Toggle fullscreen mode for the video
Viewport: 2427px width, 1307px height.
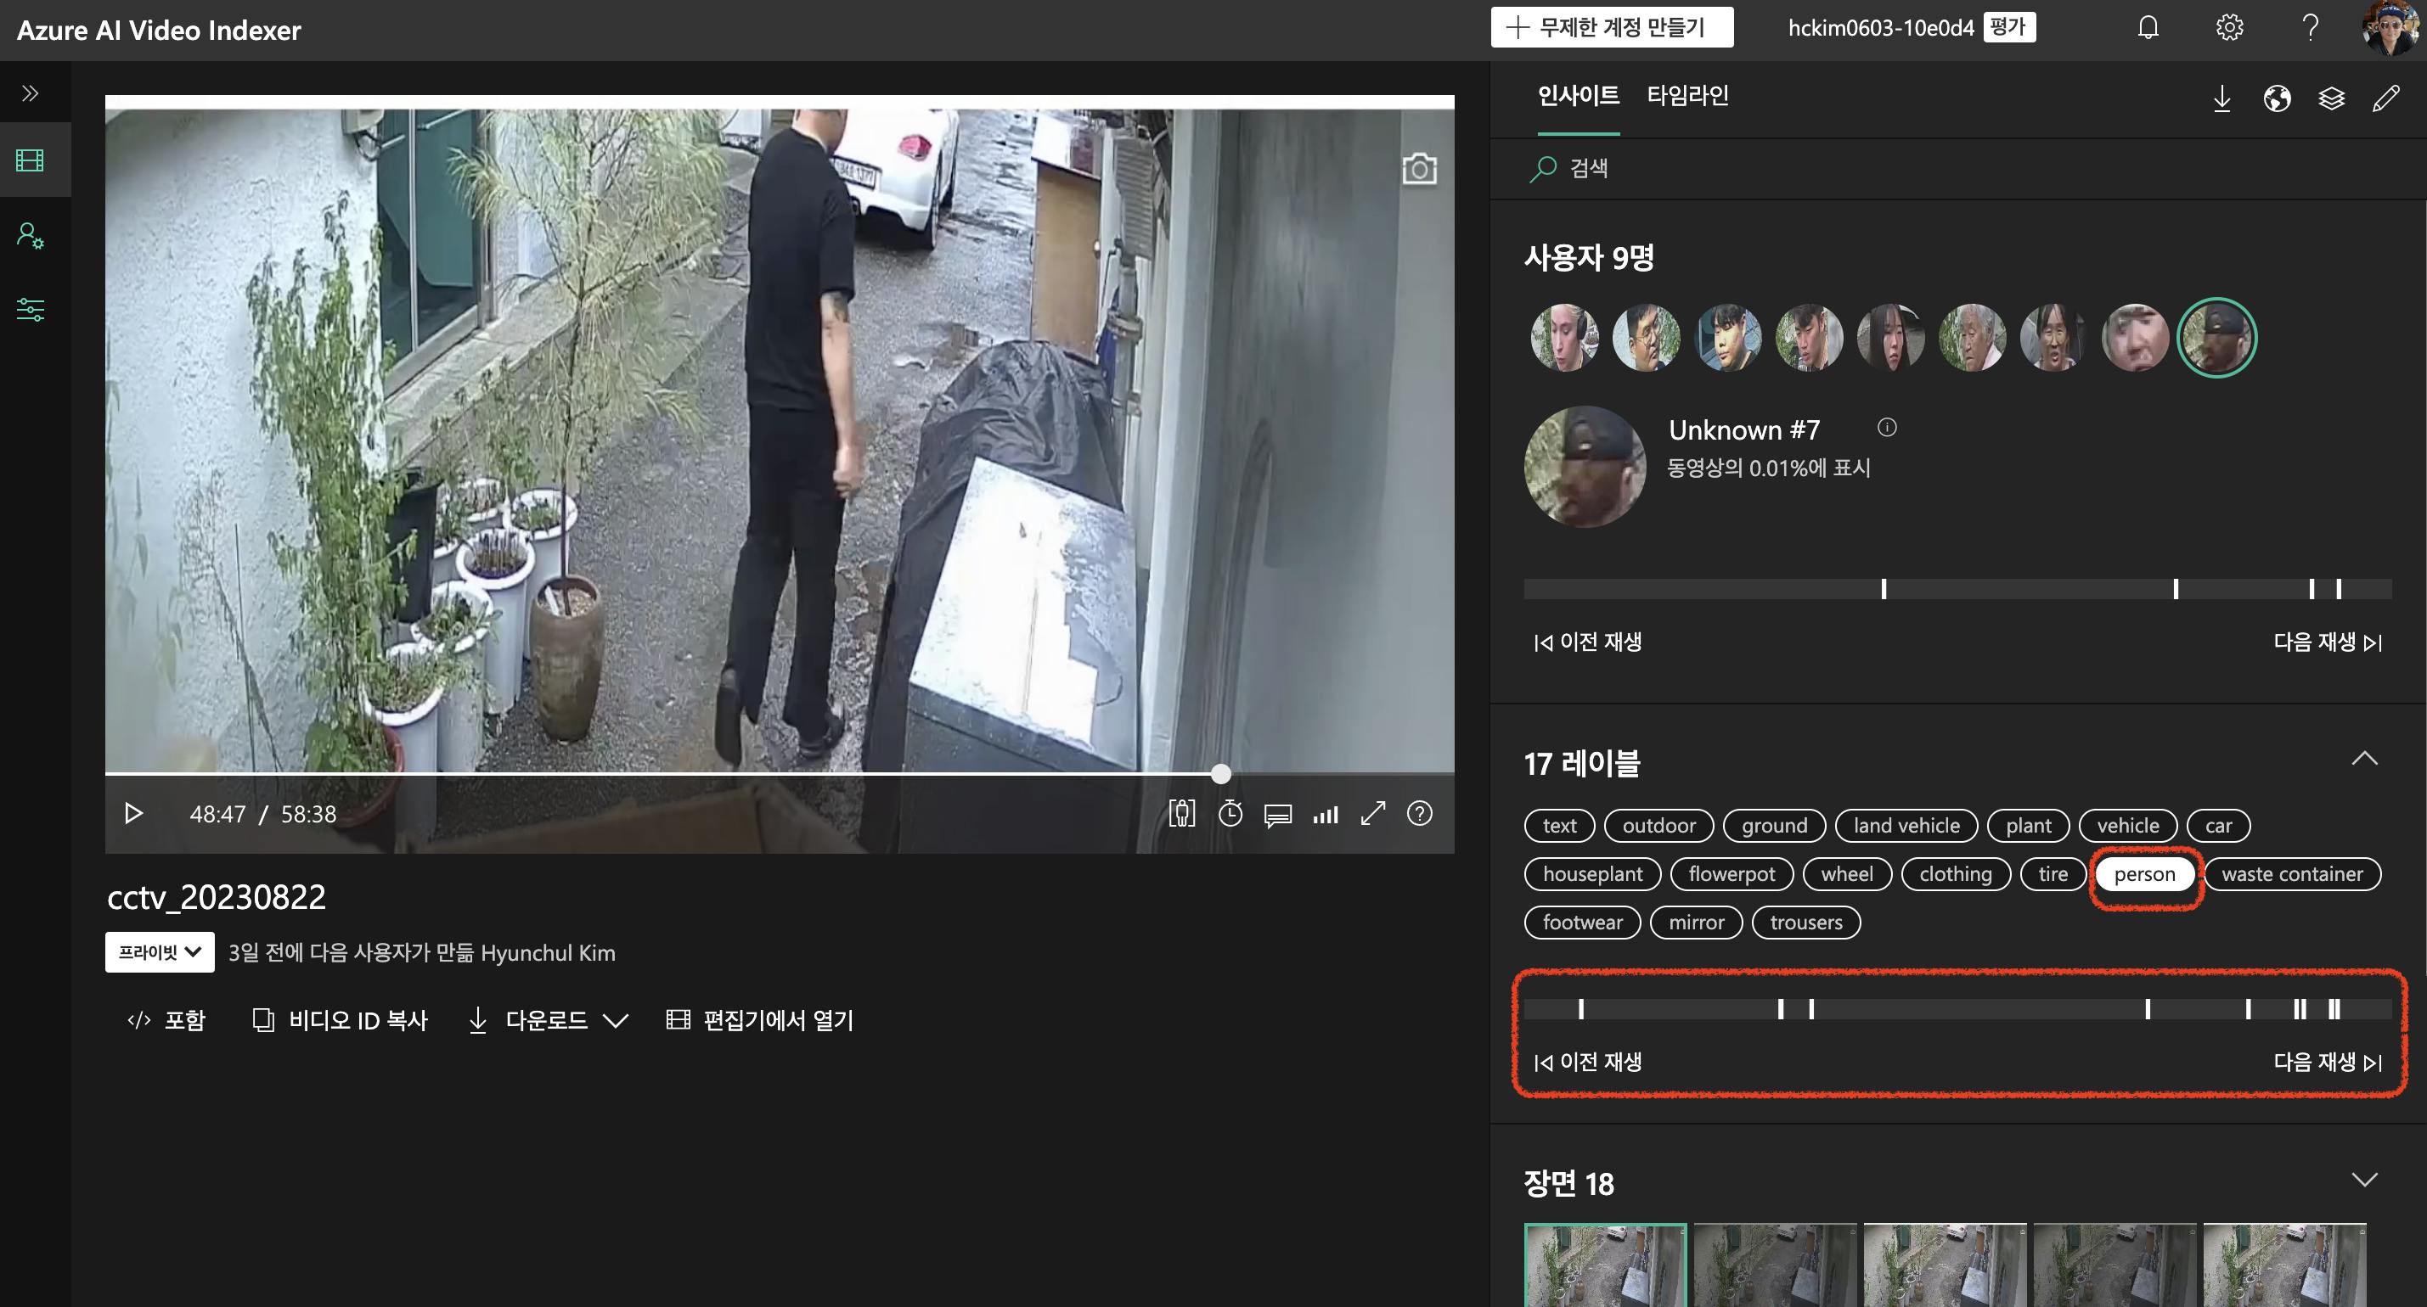(x=1373, y=814)
